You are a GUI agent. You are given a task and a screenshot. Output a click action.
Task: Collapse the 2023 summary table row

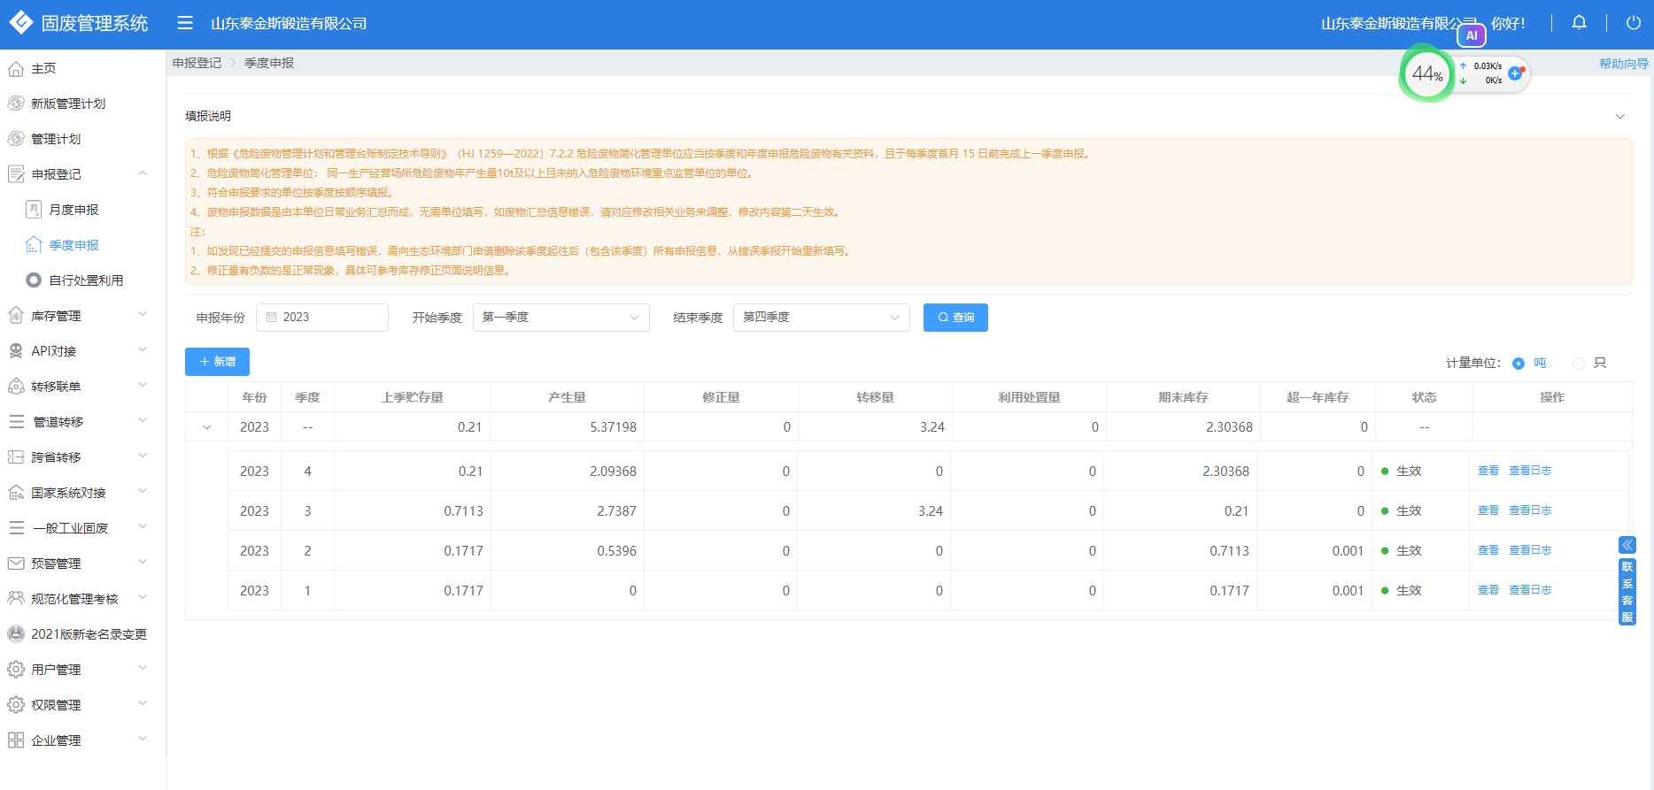[x=207, y=427]
